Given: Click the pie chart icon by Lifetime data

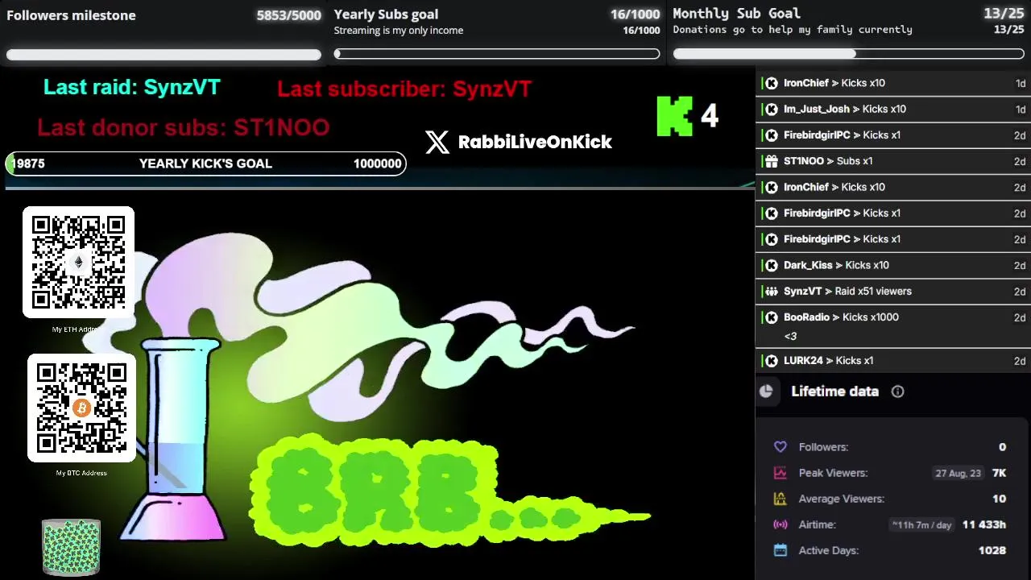Looking at the screenshot, I should click(766, 391).
